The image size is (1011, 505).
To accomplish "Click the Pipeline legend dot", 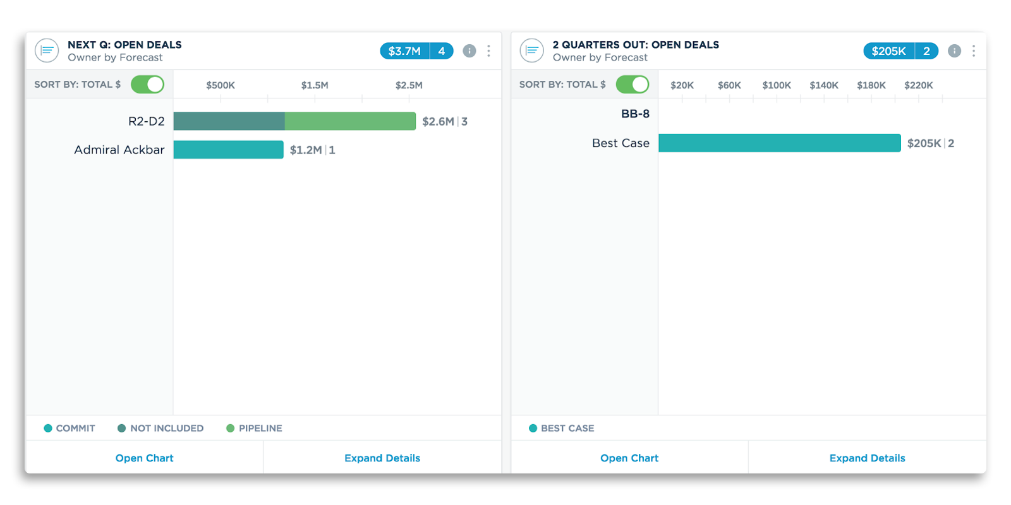I will pyautogui.click(x=231, y=429).
